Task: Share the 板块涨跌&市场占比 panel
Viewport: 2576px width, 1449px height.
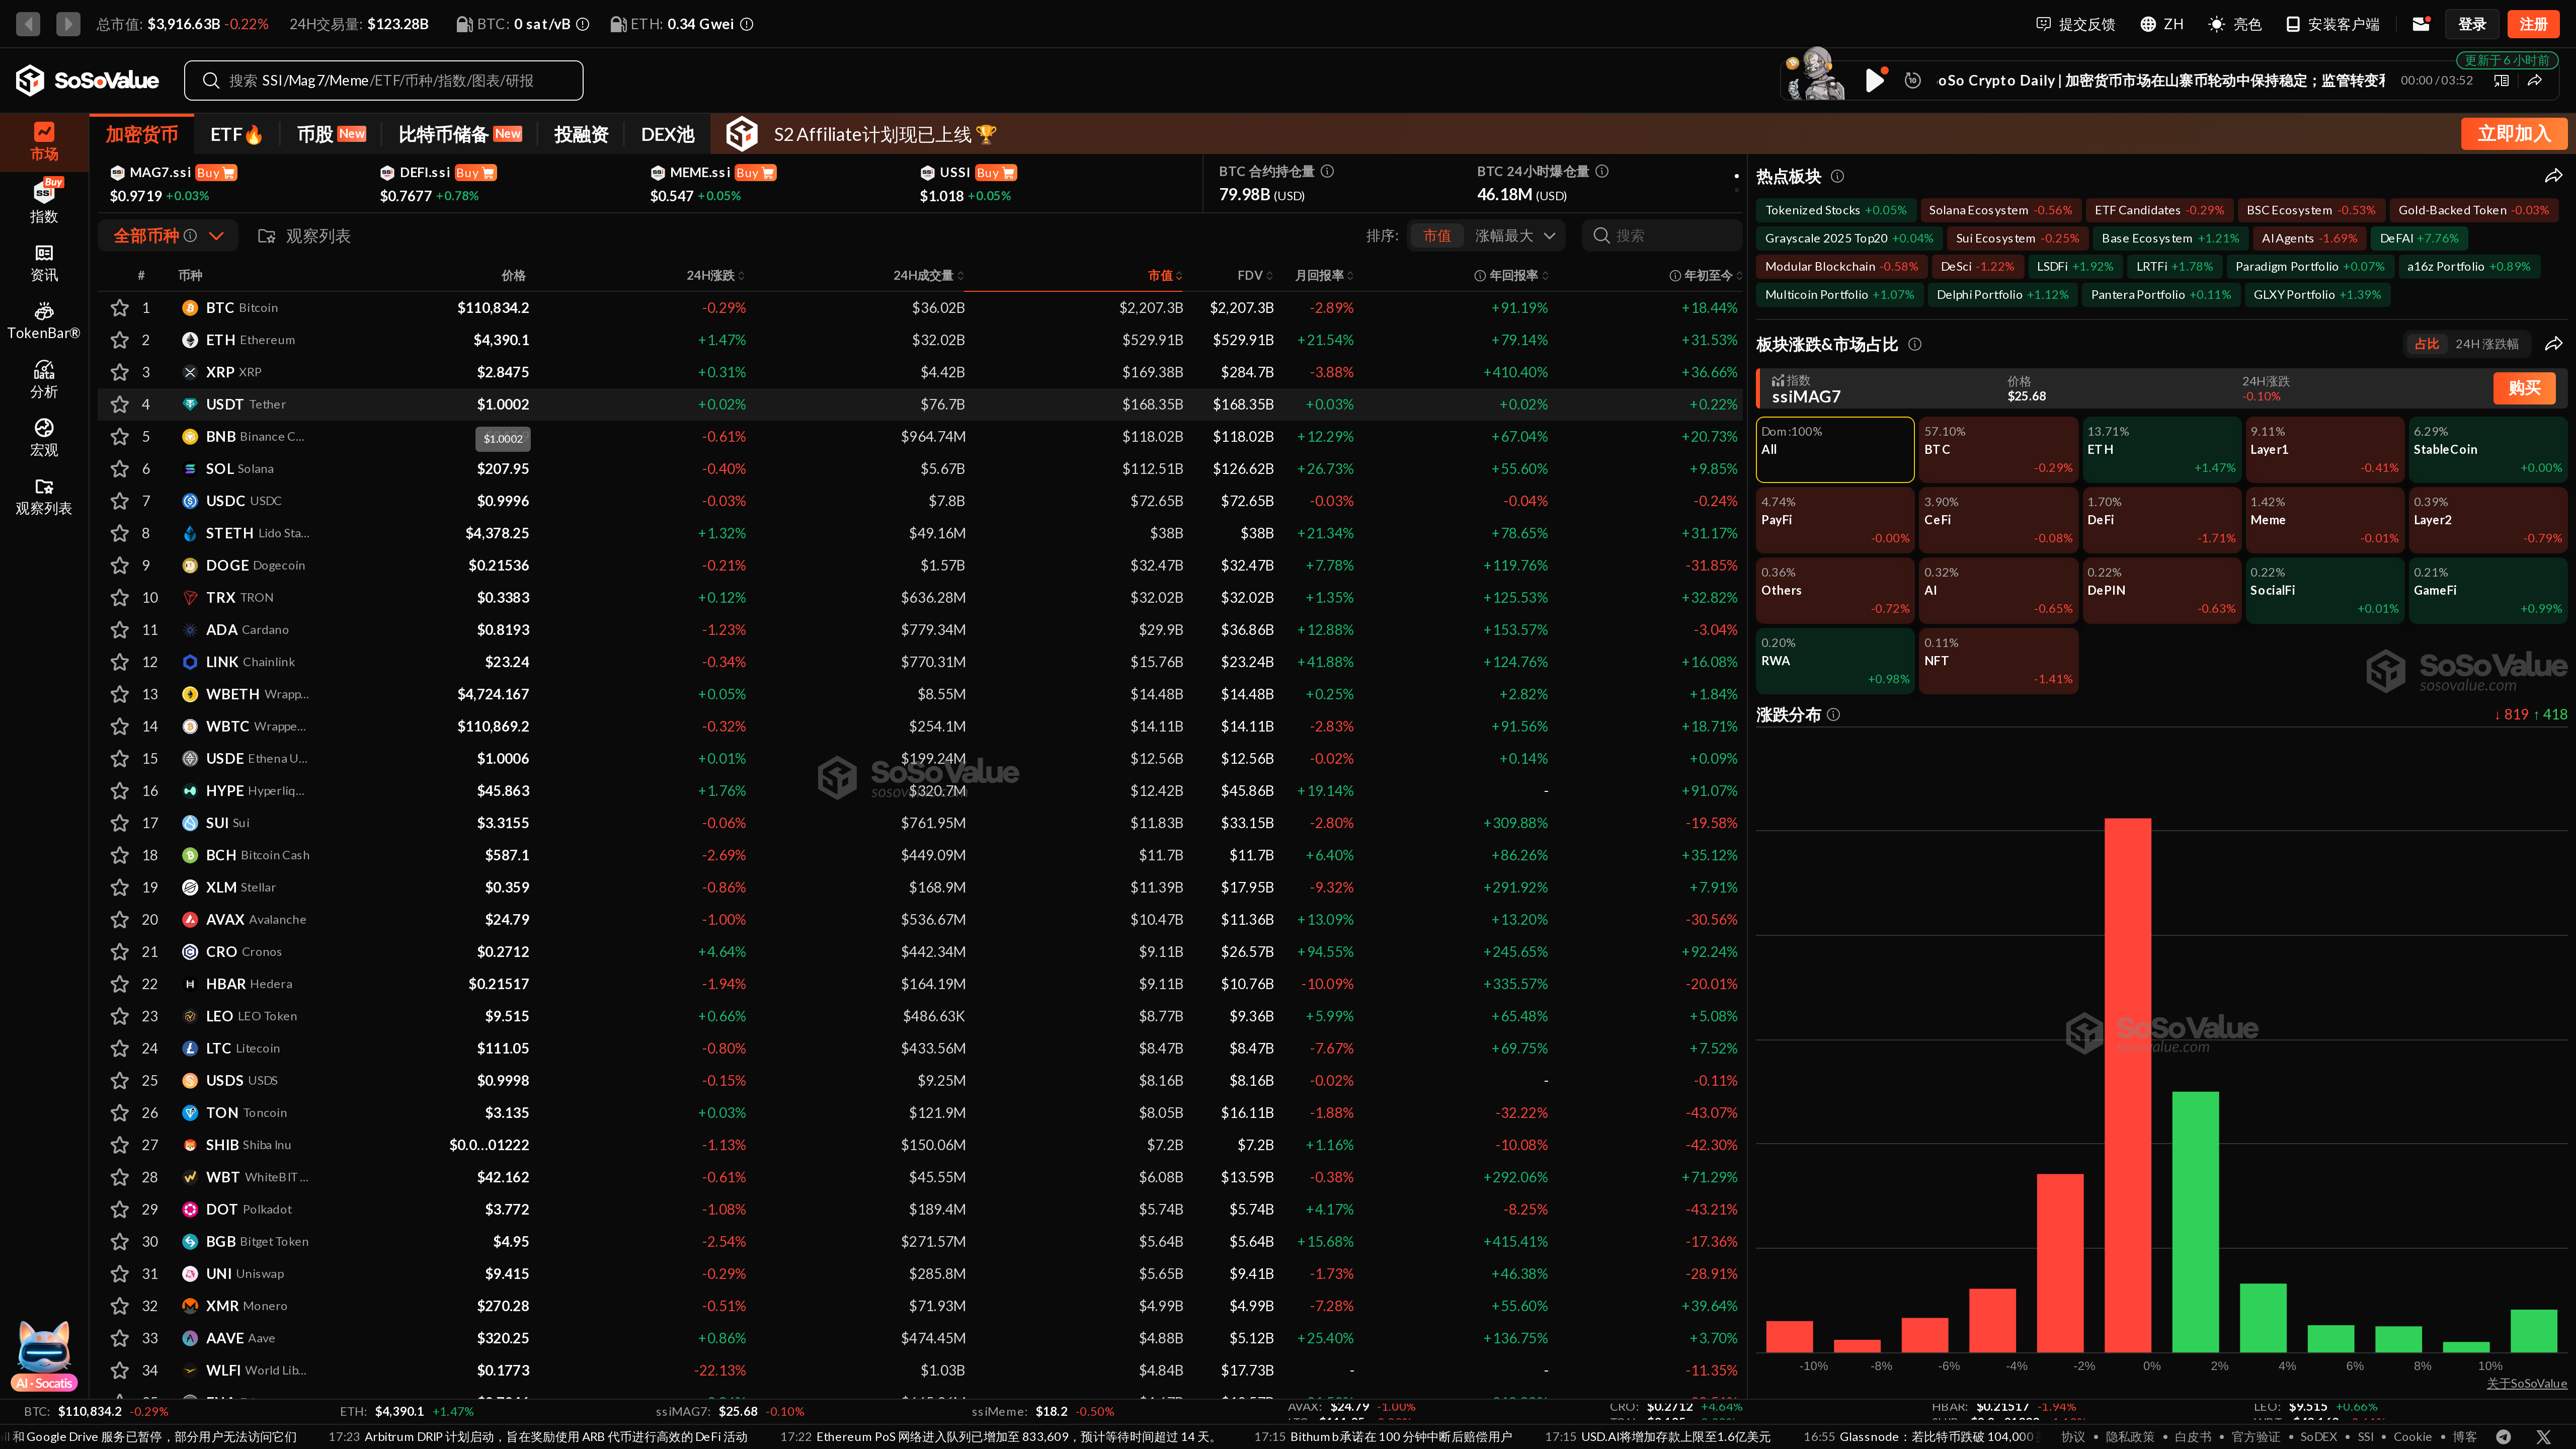Action: [2553, 344]
